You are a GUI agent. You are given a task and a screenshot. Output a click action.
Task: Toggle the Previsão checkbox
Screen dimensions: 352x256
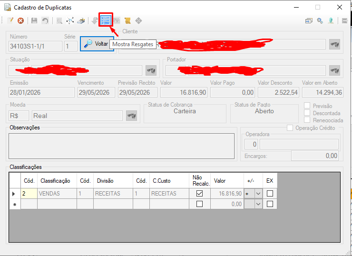(x=307, y=106)
